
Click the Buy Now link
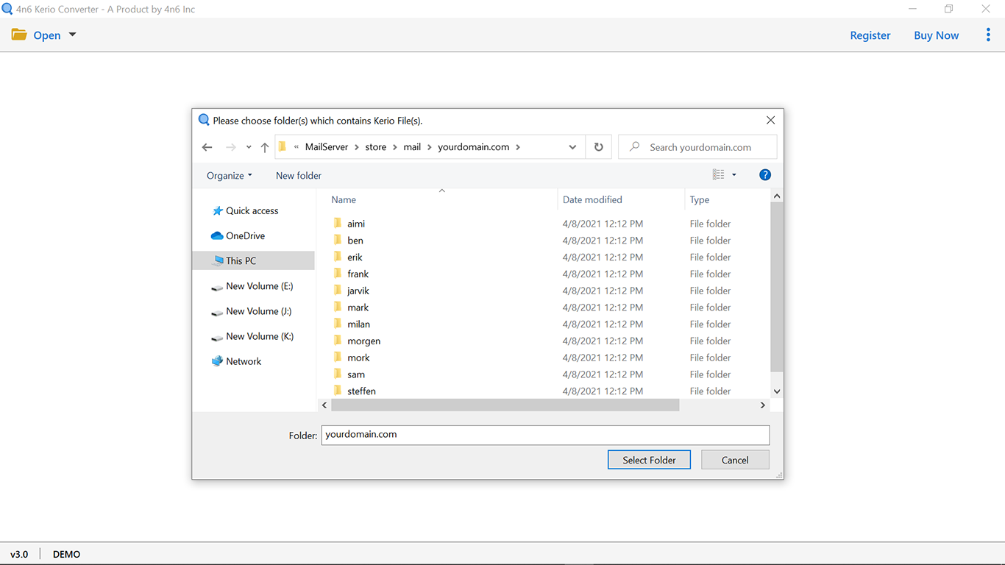click(937, 35)
